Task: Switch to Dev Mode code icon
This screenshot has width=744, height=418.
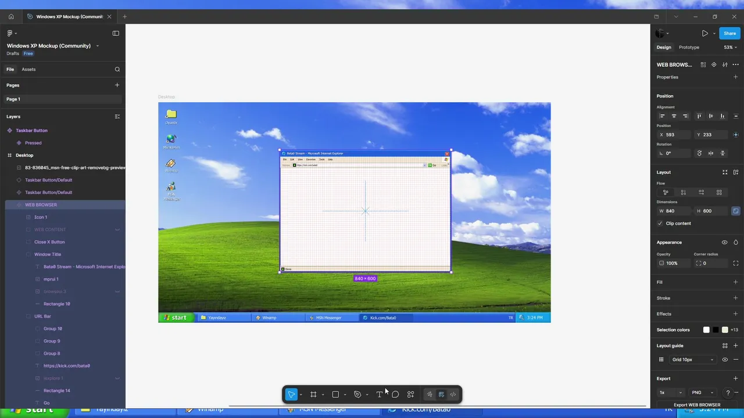Action: (x=453, y=395)
